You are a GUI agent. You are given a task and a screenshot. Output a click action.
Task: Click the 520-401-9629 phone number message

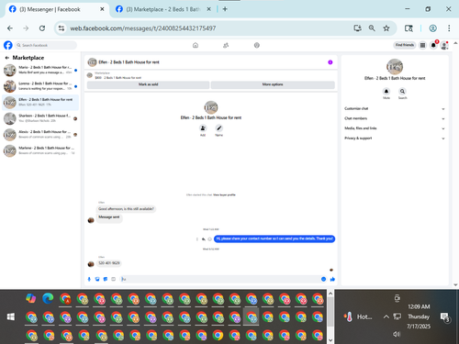click(x=109, y=263)
